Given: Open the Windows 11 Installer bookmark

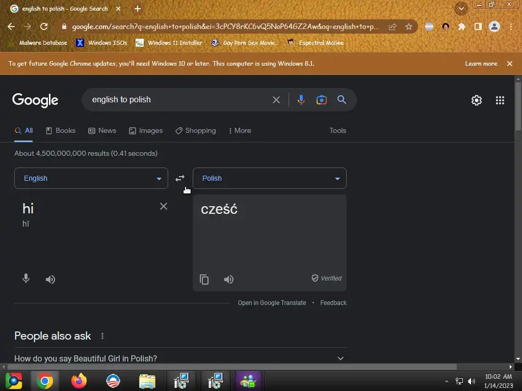Looking at the screenshot, I should pyautogui.click(x=169, y=43).
